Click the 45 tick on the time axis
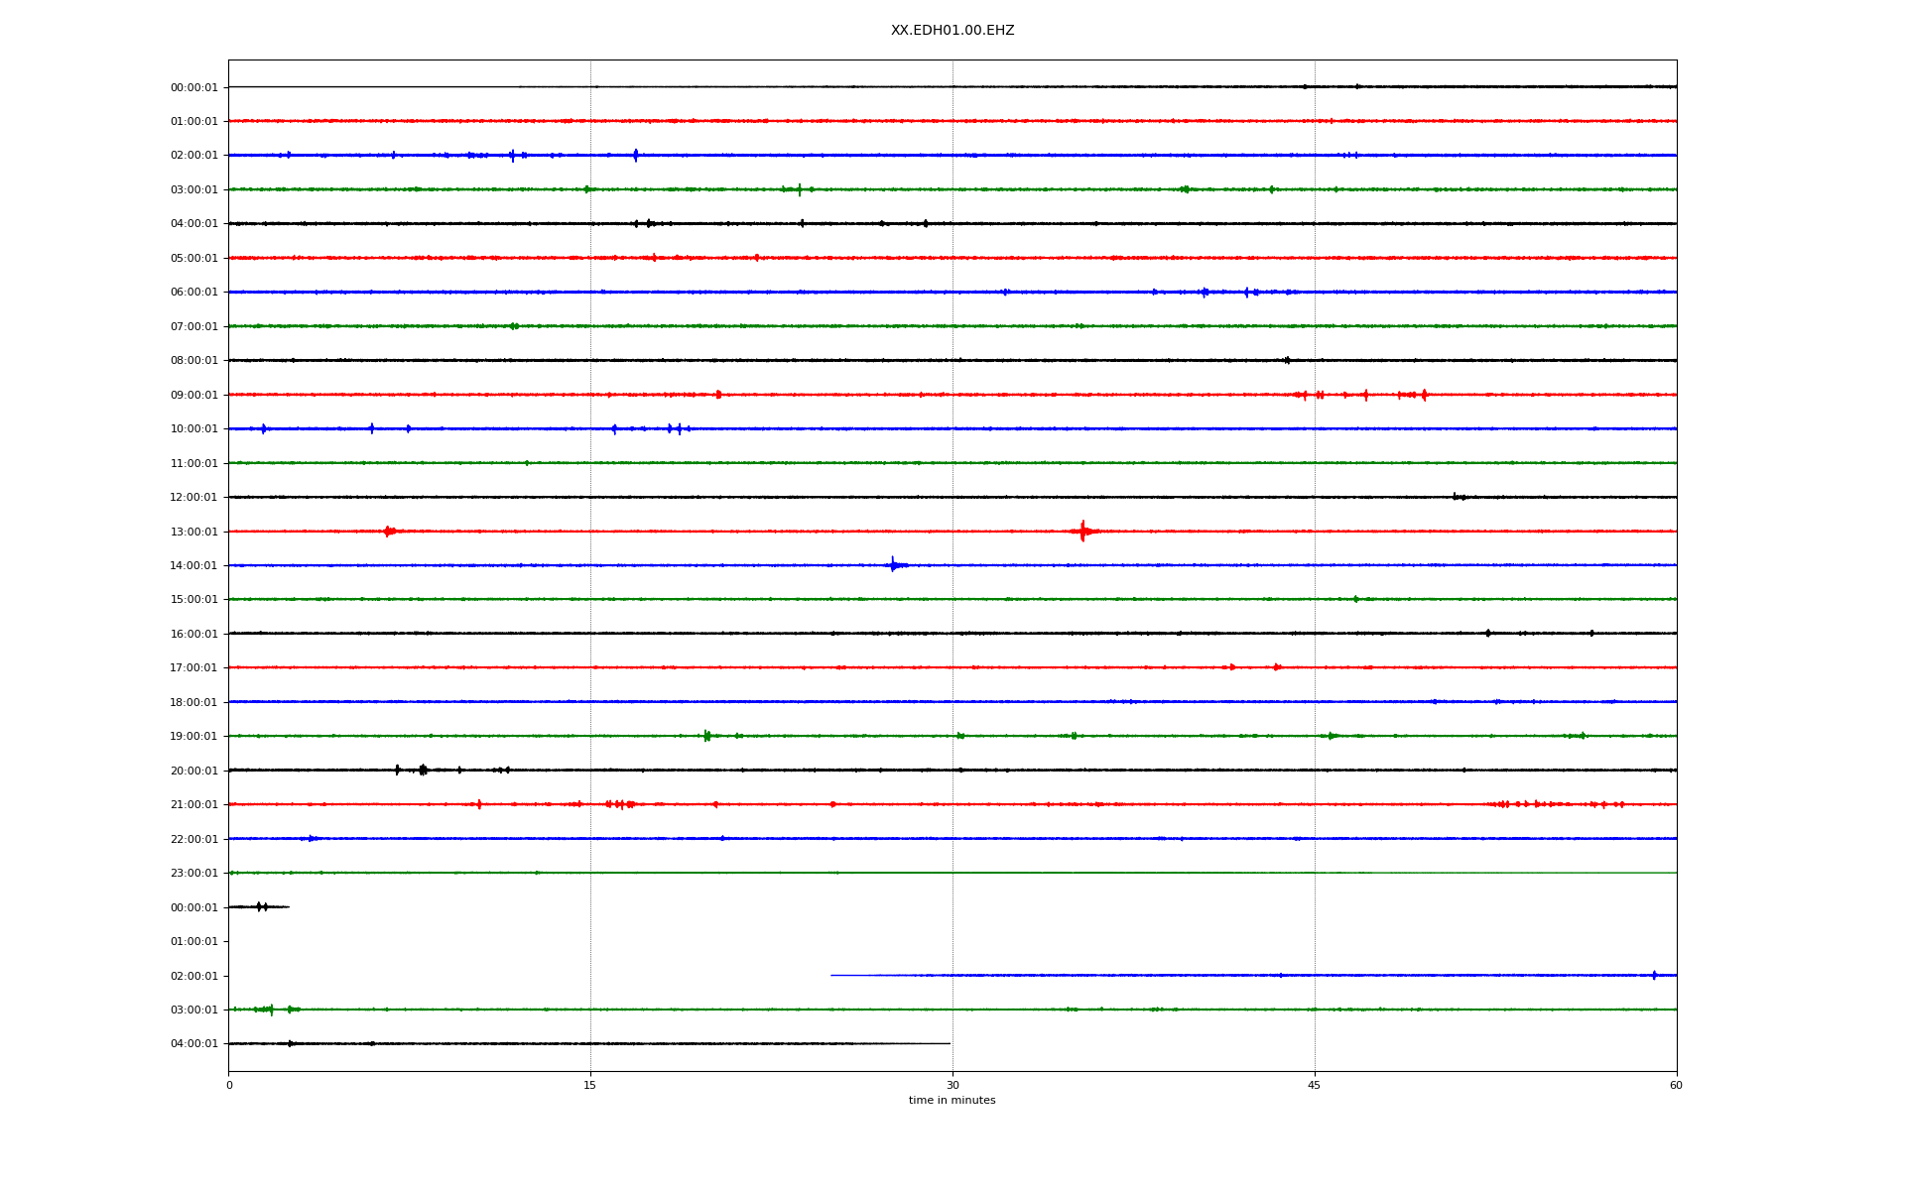 pos(1315,1085)
